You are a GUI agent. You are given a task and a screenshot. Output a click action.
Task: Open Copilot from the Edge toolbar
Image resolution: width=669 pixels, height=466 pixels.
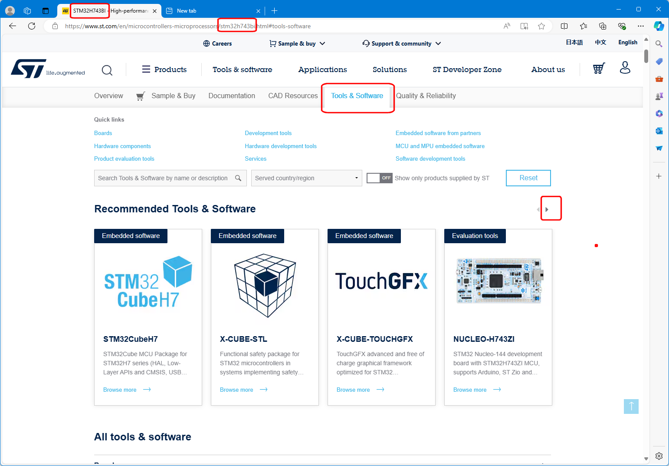659,26
